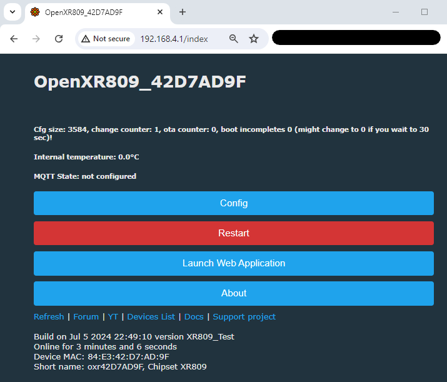447x382 pixels.
Task: Click the 'MQTT State: not configured' text
Action: (x=85, y=176)
